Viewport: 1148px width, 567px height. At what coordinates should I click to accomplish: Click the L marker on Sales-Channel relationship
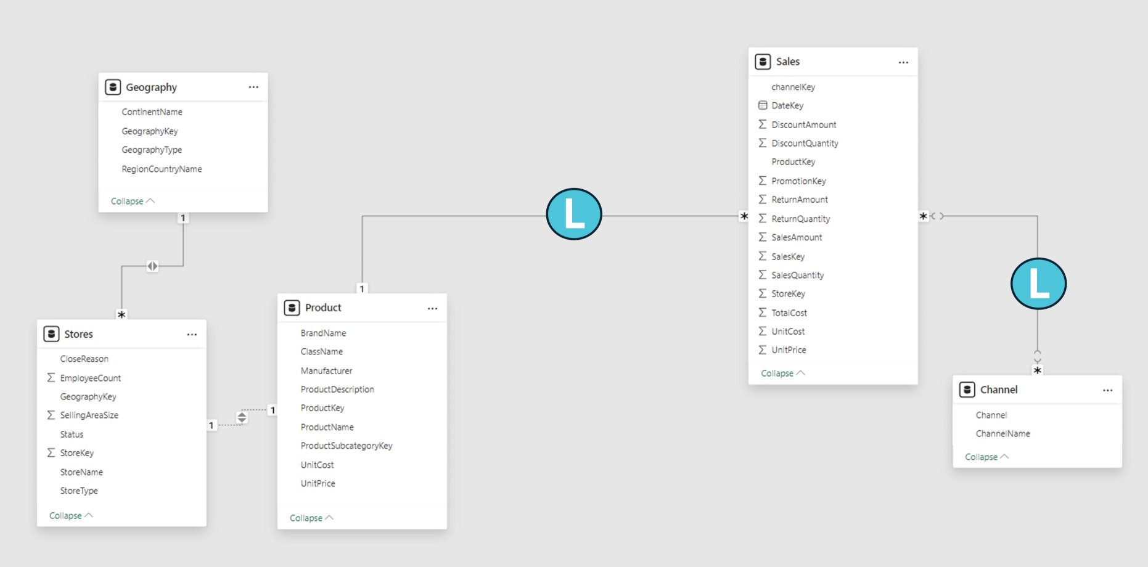point(1038,283)
